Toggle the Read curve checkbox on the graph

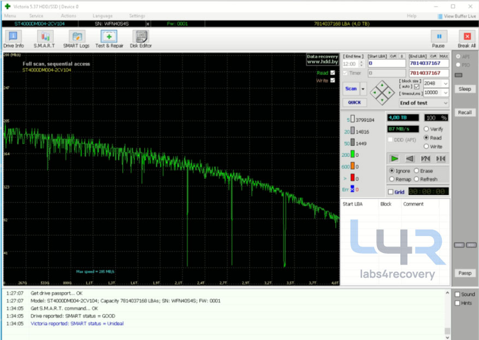coord(333,73)
